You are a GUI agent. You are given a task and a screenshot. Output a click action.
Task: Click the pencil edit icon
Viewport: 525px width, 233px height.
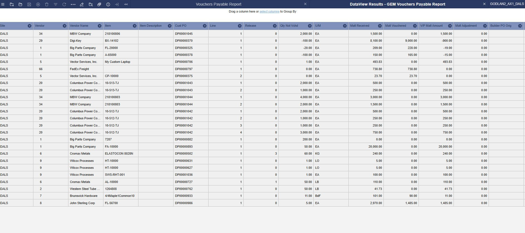click(x=82, y=4)
